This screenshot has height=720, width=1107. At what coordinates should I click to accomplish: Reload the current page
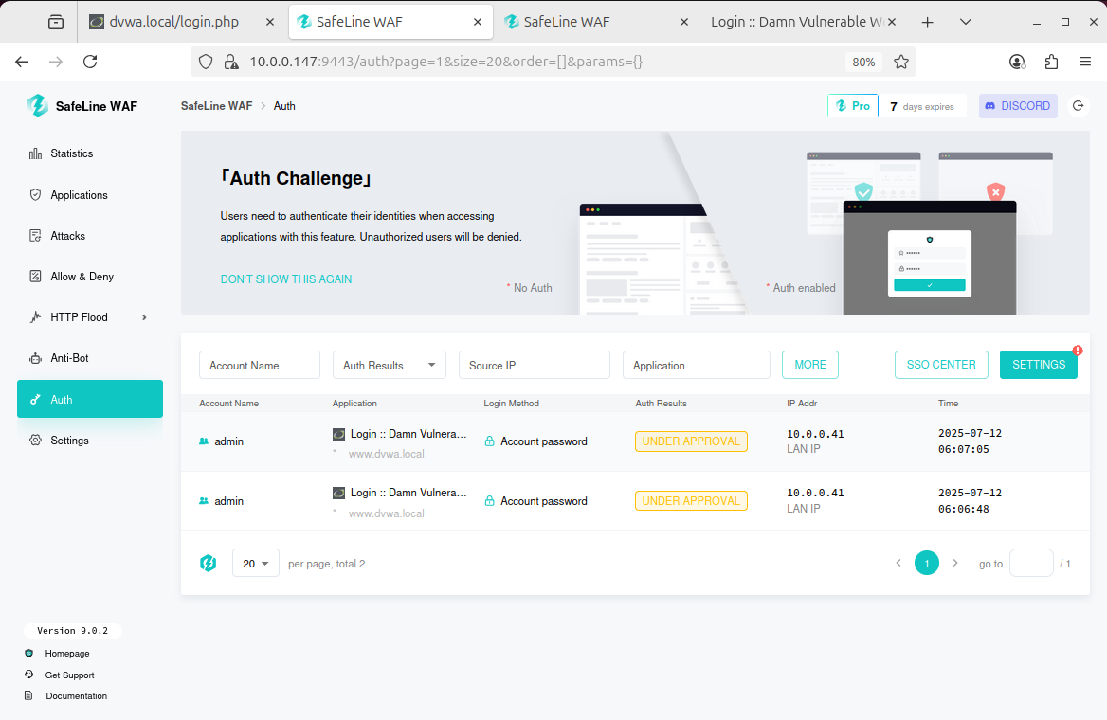tap(90, 62)
